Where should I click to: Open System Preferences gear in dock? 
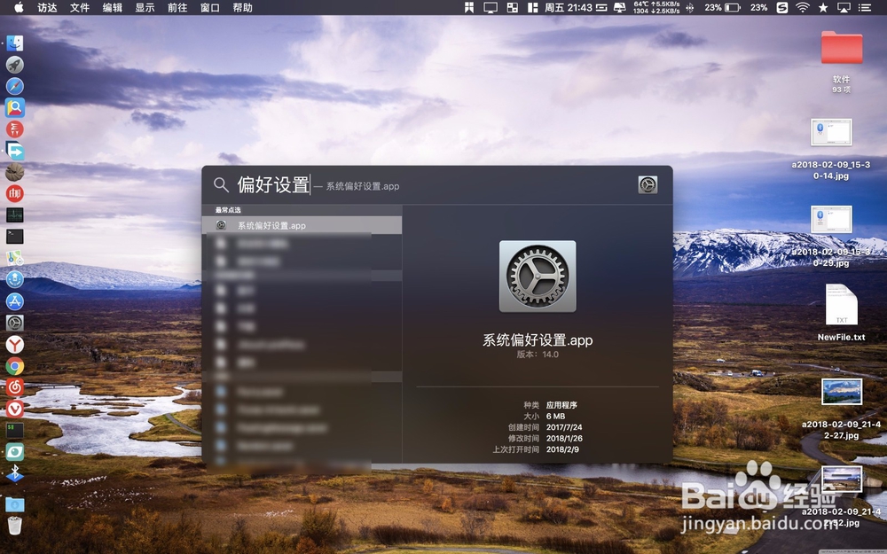(x=15, y=323)
